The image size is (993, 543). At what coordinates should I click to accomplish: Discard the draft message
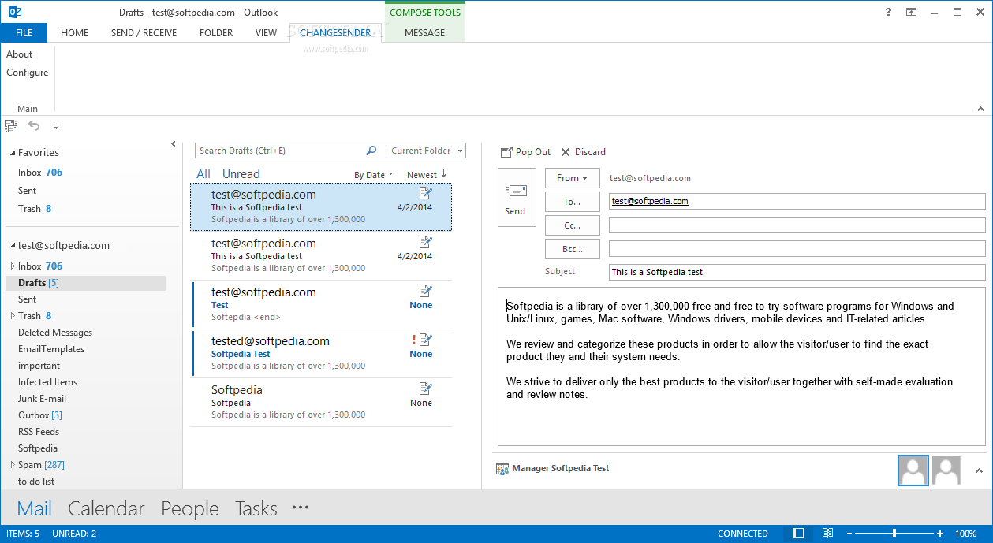[583, 152]
